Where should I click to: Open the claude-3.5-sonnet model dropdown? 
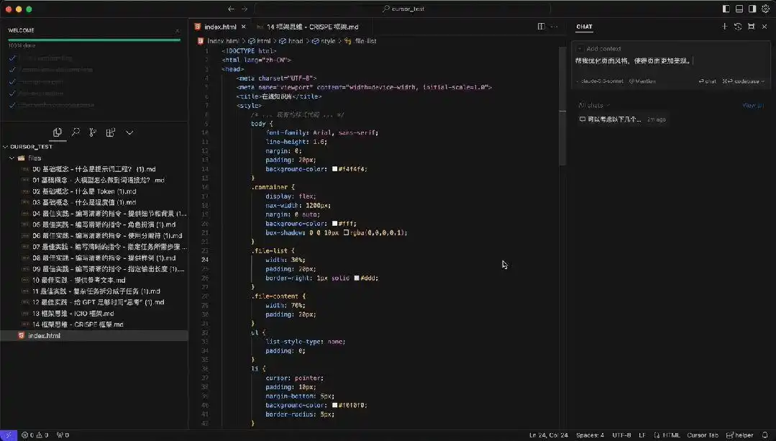click(601, 81)
